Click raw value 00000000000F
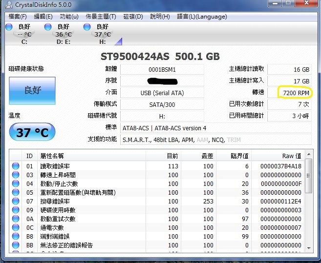321x263 pixels. click(281, 184)
